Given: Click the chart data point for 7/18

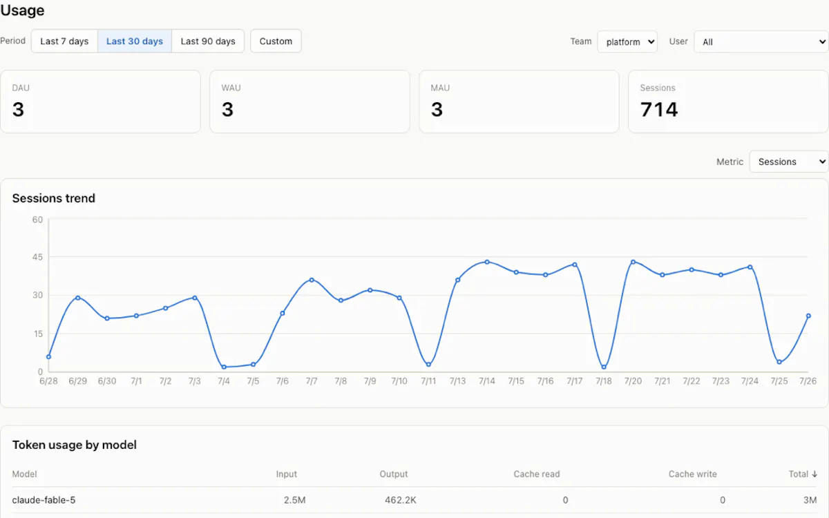Looking at the screenshot, I should pos(604,367).
